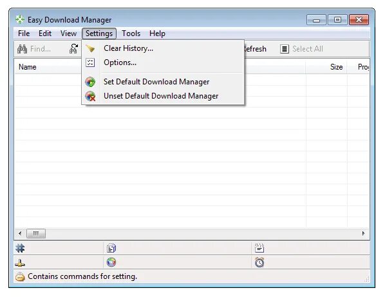Screen dimensions: 376x297
Task: Open the Help menu
Action: tap(157, 34)
